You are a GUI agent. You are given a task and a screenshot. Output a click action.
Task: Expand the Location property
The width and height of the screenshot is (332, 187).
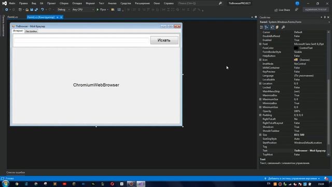click(260, 84)
